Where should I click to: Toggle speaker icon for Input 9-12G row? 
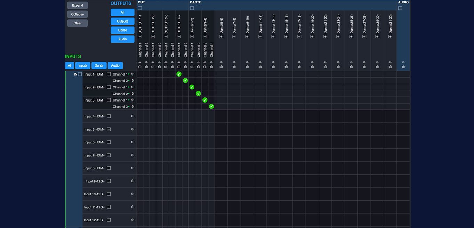tap(132, 181)
